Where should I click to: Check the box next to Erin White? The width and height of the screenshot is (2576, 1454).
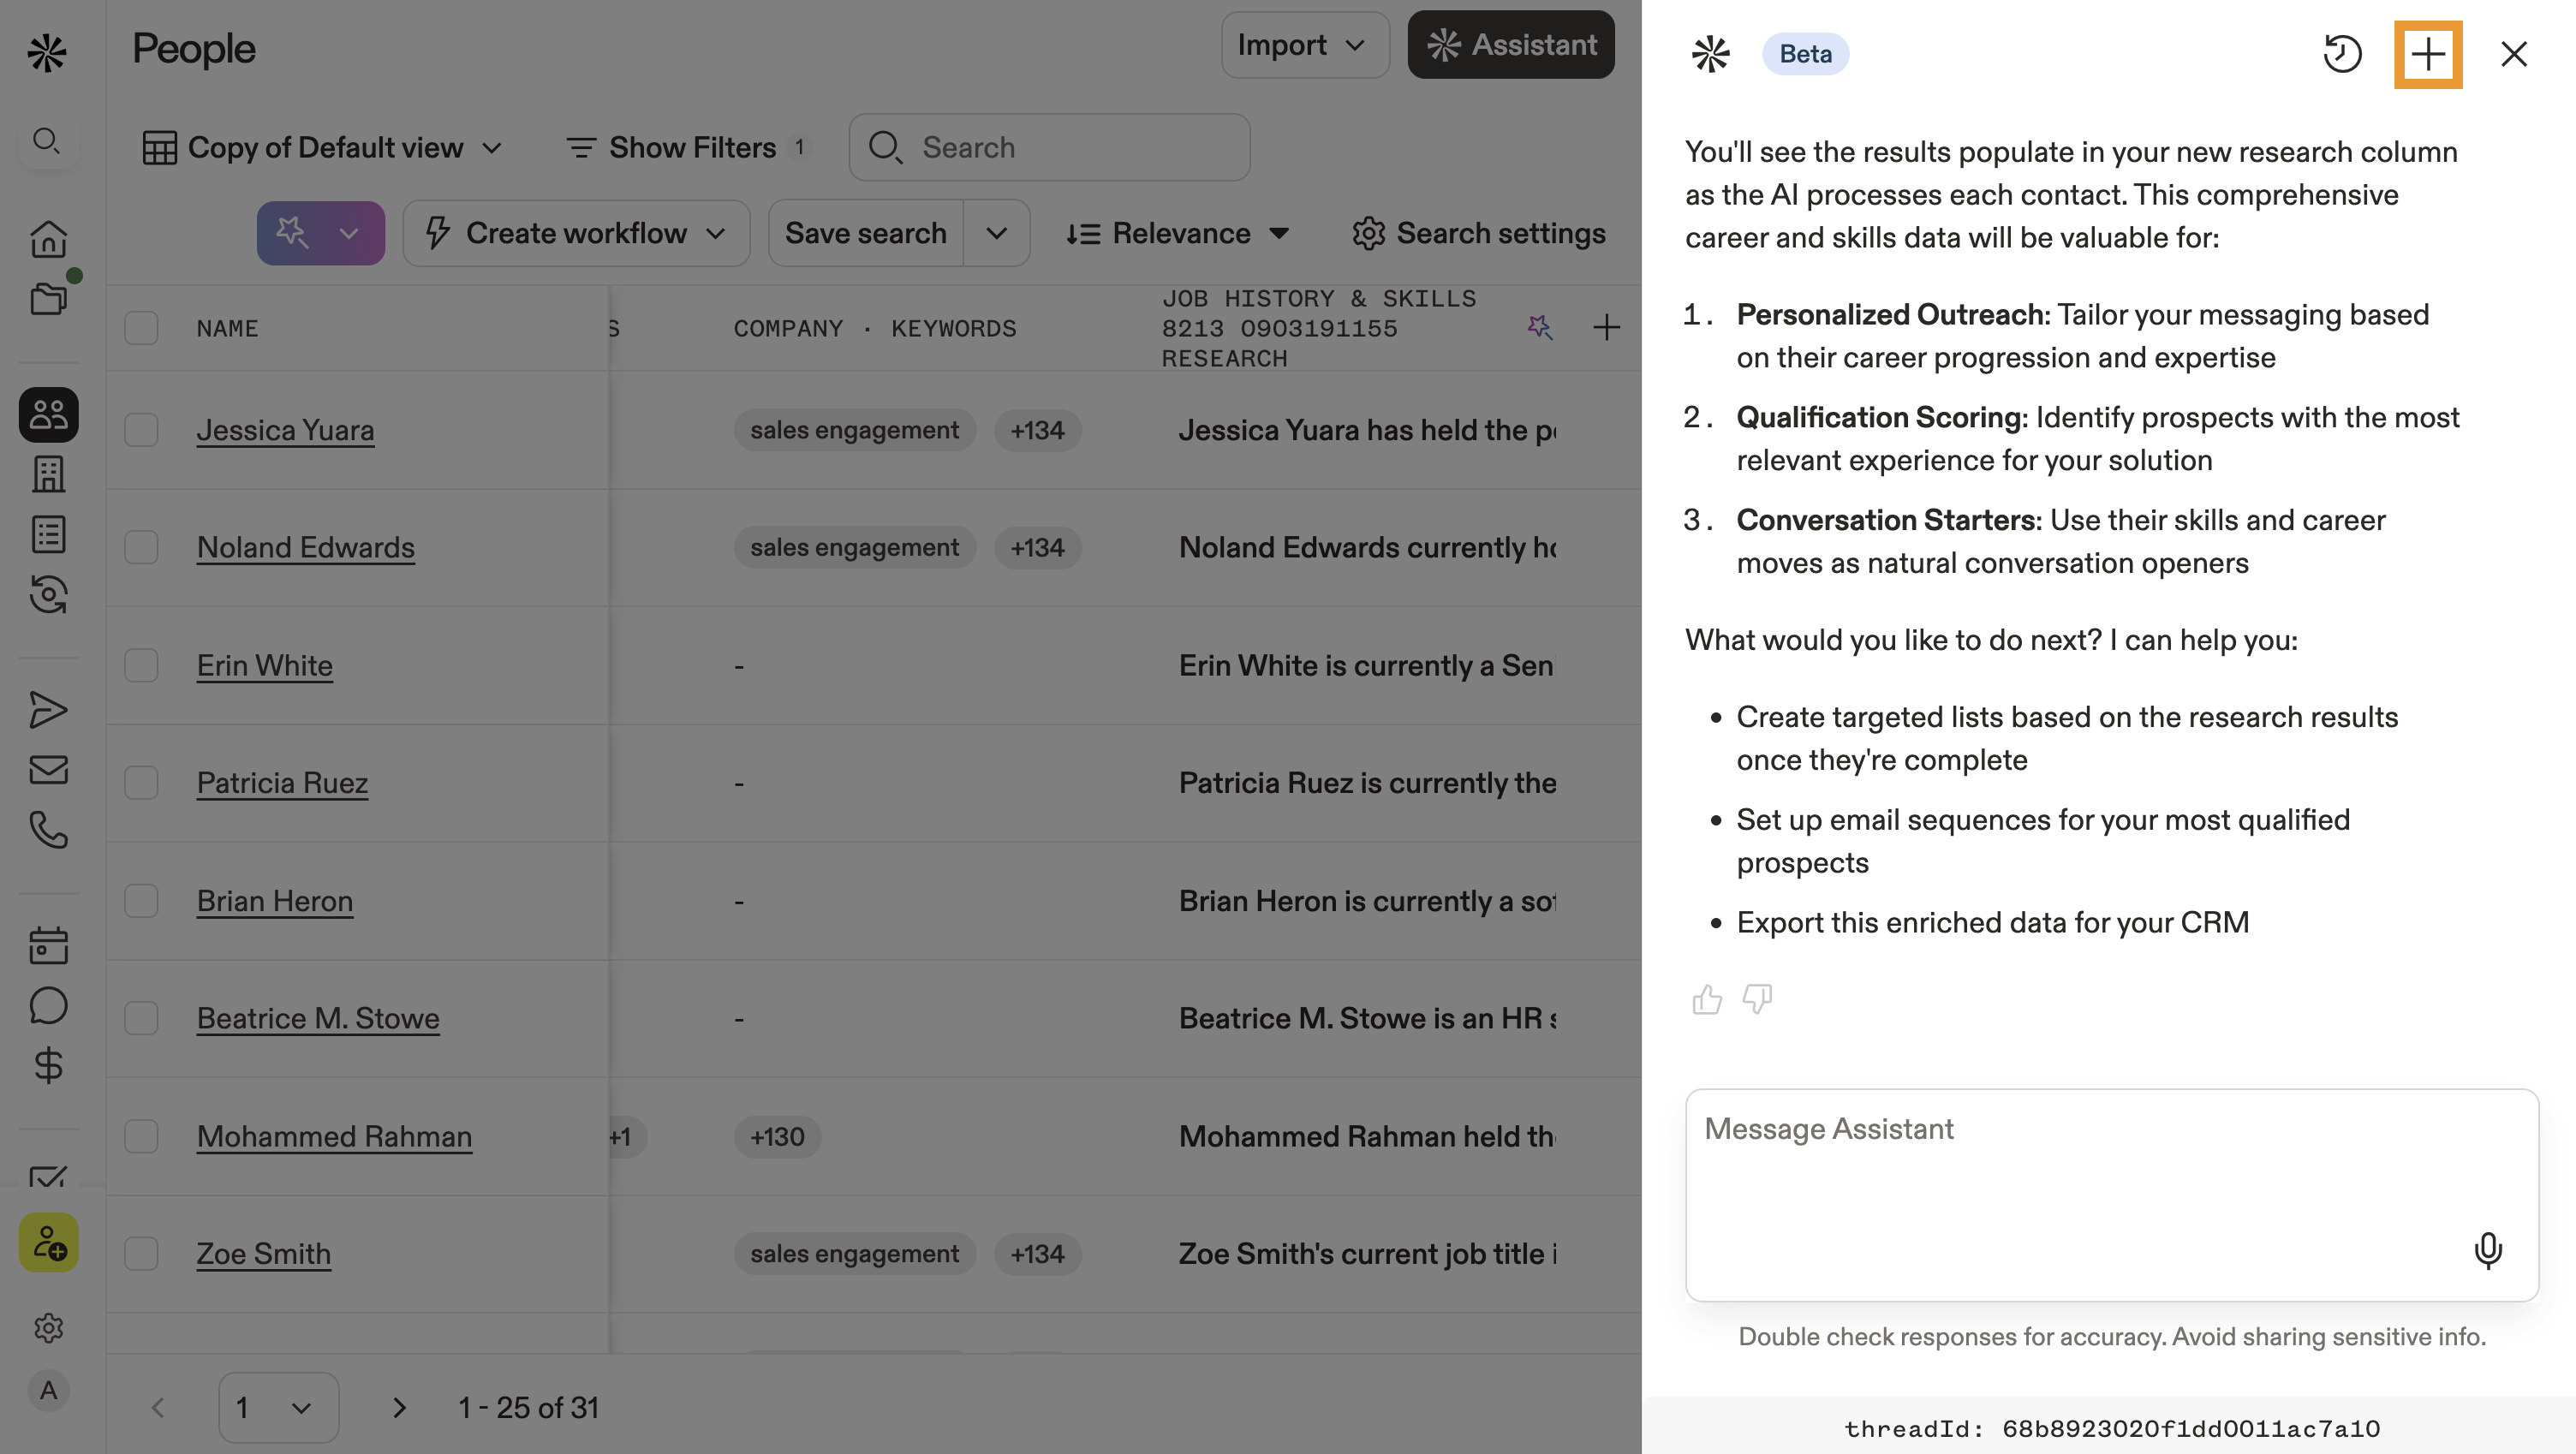coord(141,666)
